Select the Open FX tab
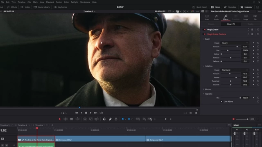The width and height of the screenshot is (262, 147). click(231, 24)
